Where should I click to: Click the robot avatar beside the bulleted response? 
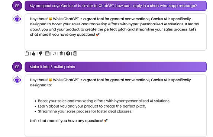point(17,80)
